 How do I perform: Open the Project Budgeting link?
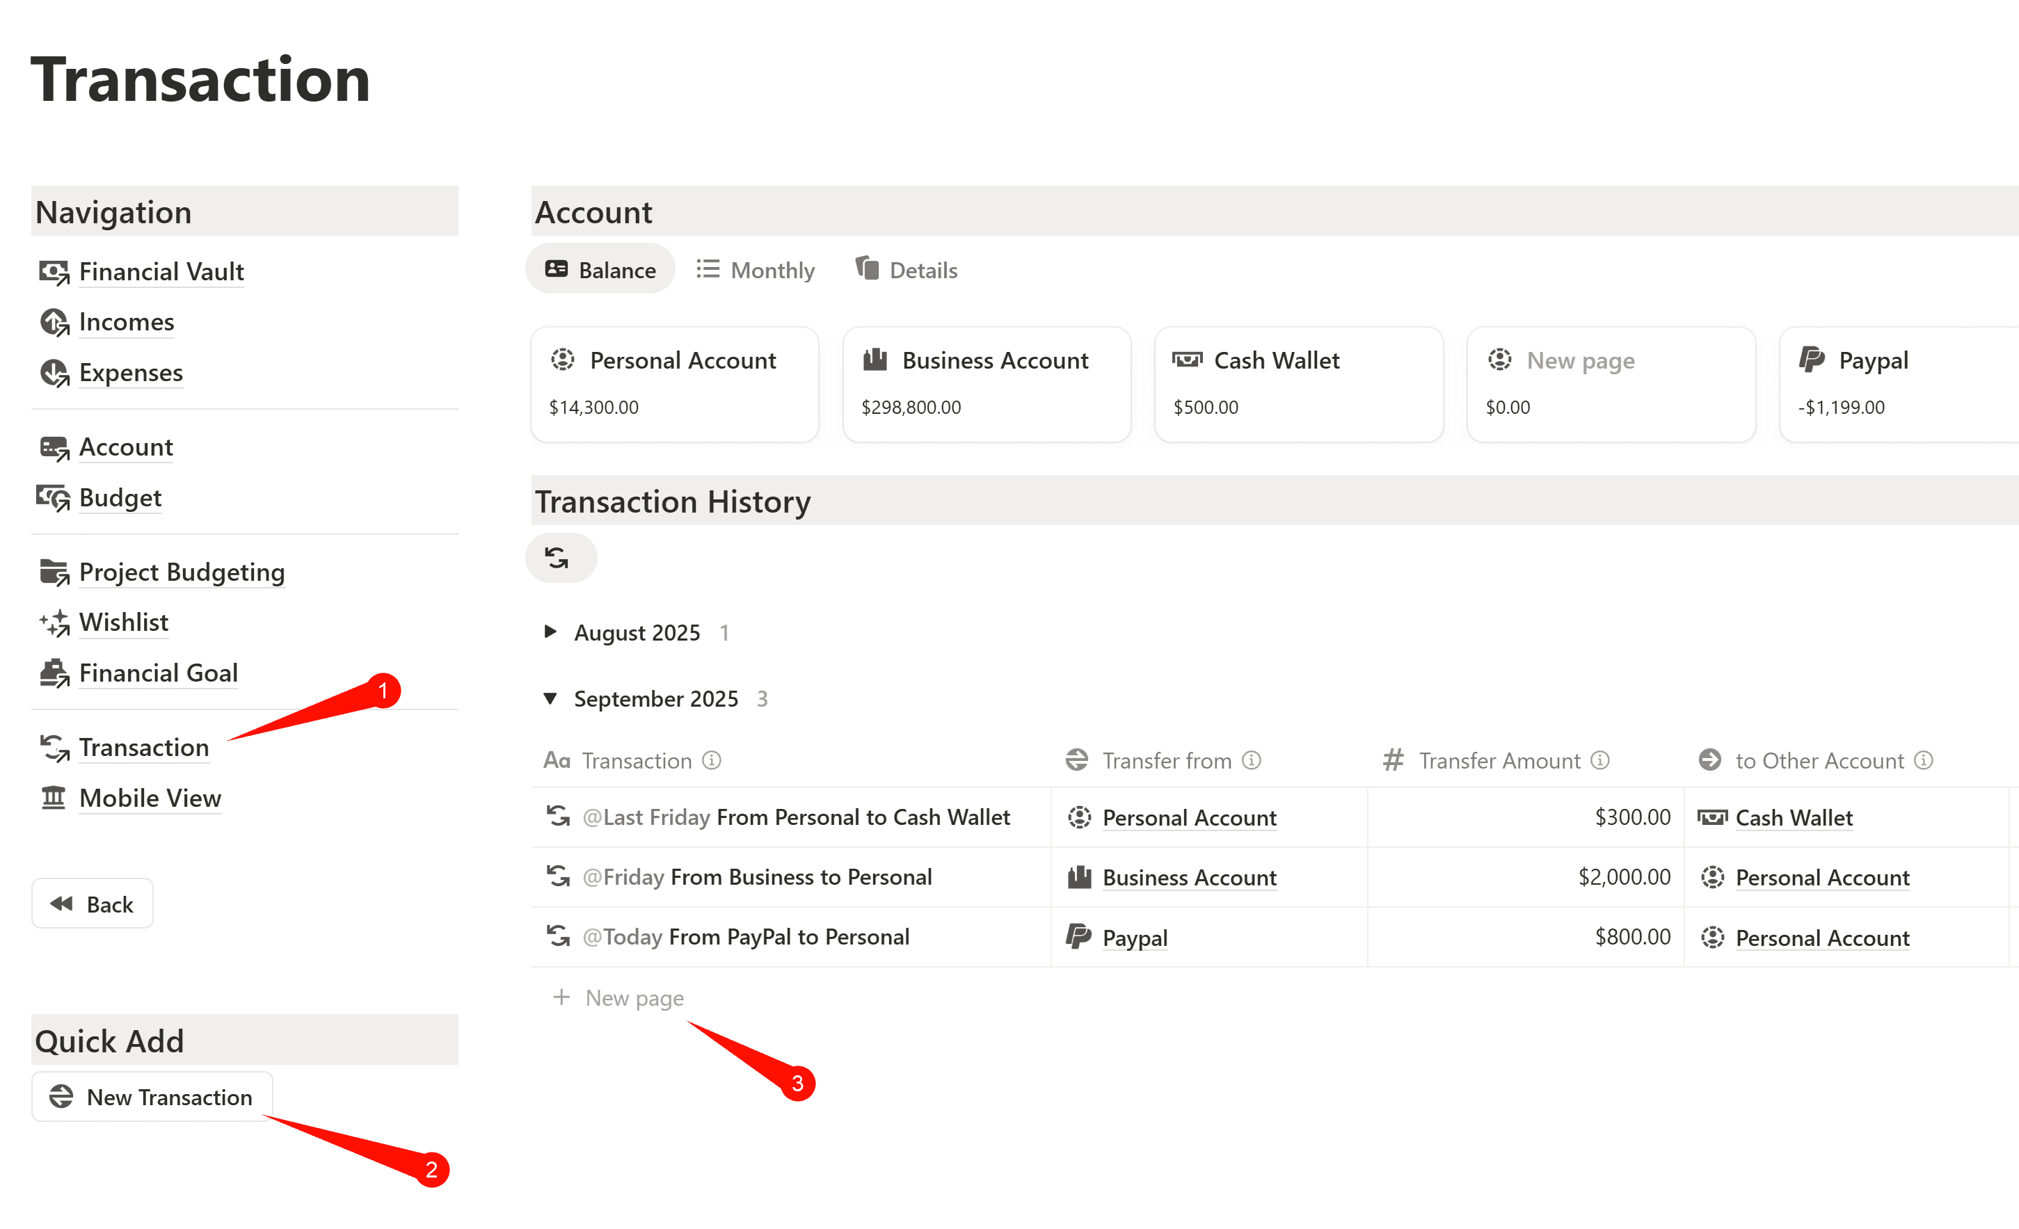182,572
